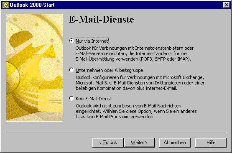Click the Outlook icon in the title bar

[5, 5]
